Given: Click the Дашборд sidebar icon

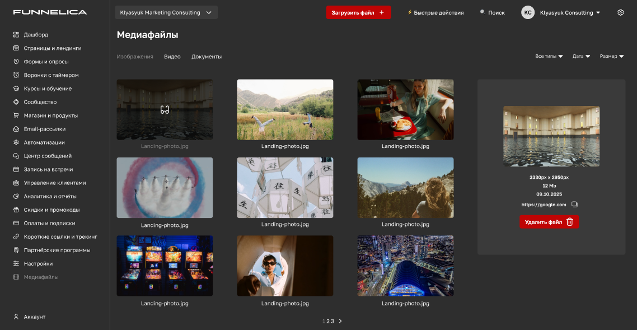Looking at the screenshot, I should coord(16,35).
